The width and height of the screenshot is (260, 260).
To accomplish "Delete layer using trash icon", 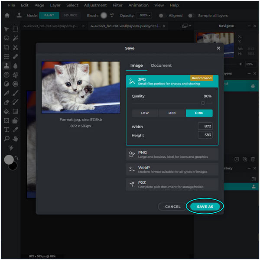I will pos(253,159).
